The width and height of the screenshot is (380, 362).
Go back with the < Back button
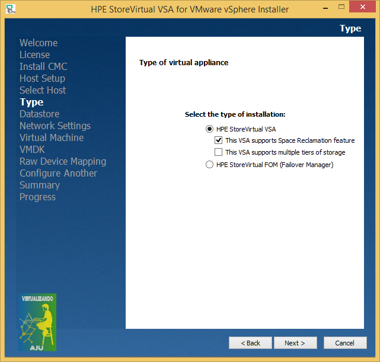(x=250, y=343)
